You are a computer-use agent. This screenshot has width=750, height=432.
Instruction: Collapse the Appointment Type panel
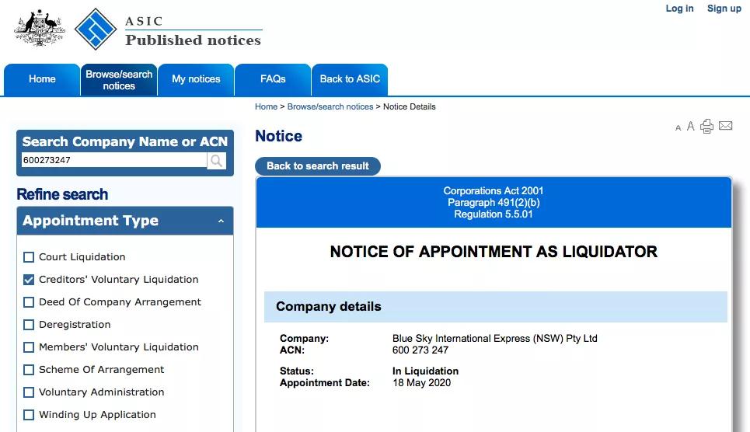tap(221, 221)
